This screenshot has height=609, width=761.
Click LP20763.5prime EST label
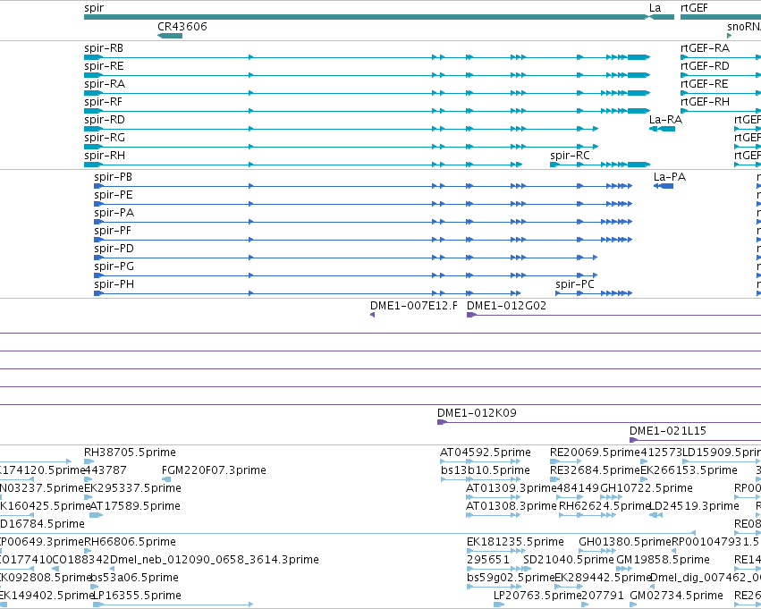click(537, 596)
